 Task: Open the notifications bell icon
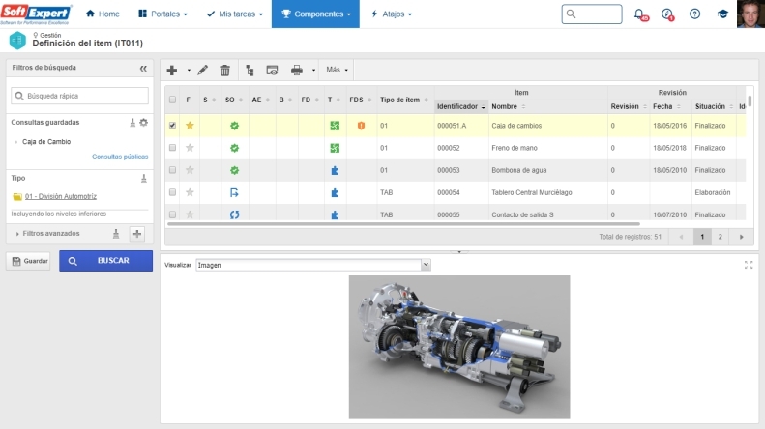640,14
